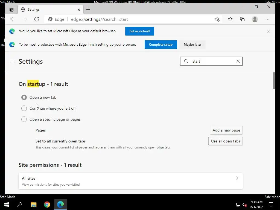Open the Windows Start menu
This screenshot has width=280, height=210.
(x=7, y=205)
